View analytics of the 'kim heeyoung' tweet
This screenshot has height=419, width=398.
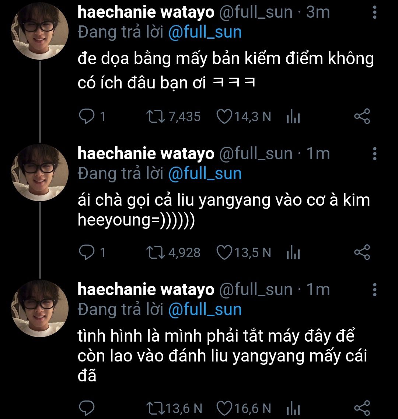tap(293, 253)
